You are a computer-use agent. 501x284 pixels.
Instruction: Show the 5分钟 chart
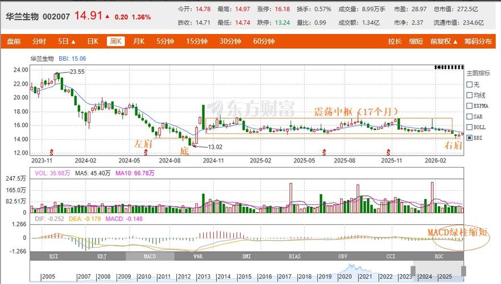(165, 41)
